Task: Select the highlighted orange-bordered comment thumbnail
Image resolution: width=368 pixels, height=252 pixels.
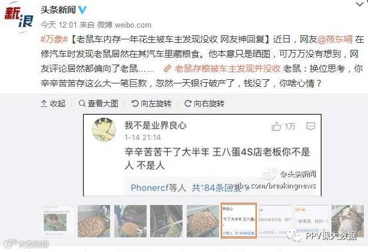Action: (x=238, y=221)
